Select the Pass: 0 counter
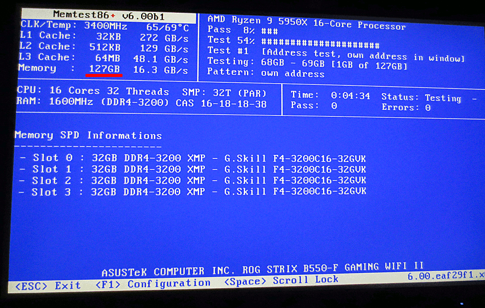Screen dimensions: 485x308 pyautogui.click(x=314, y=105)
